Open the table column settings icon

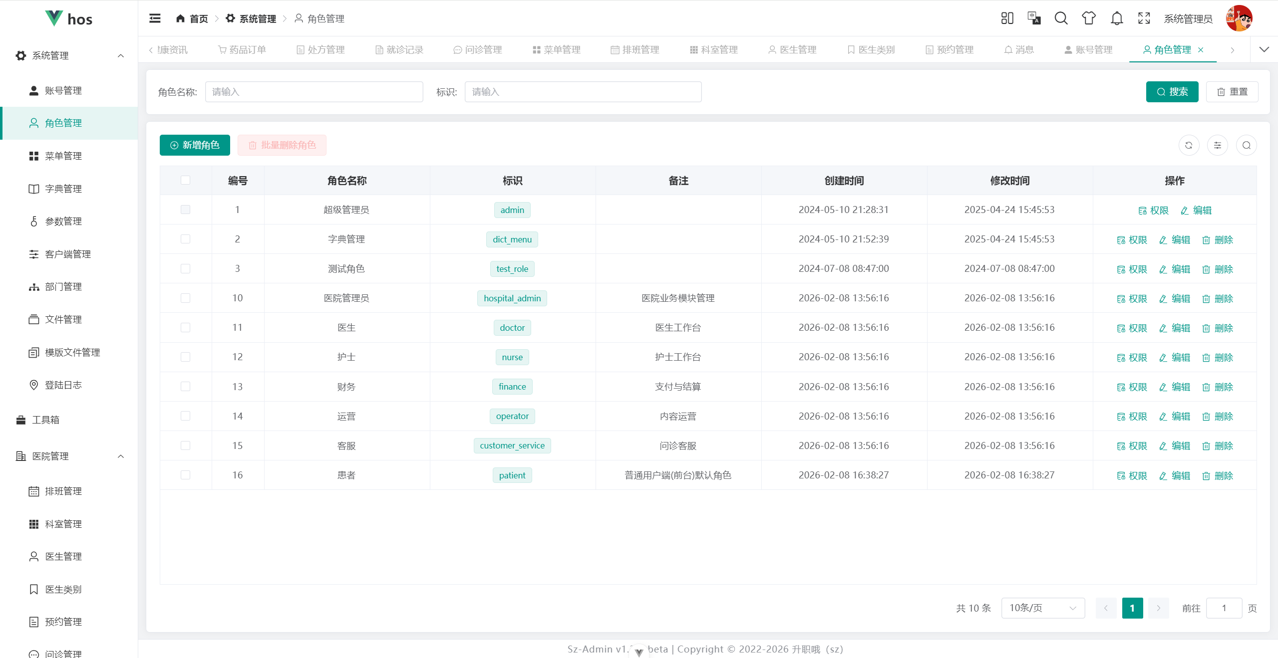(x=1218, y=145)
